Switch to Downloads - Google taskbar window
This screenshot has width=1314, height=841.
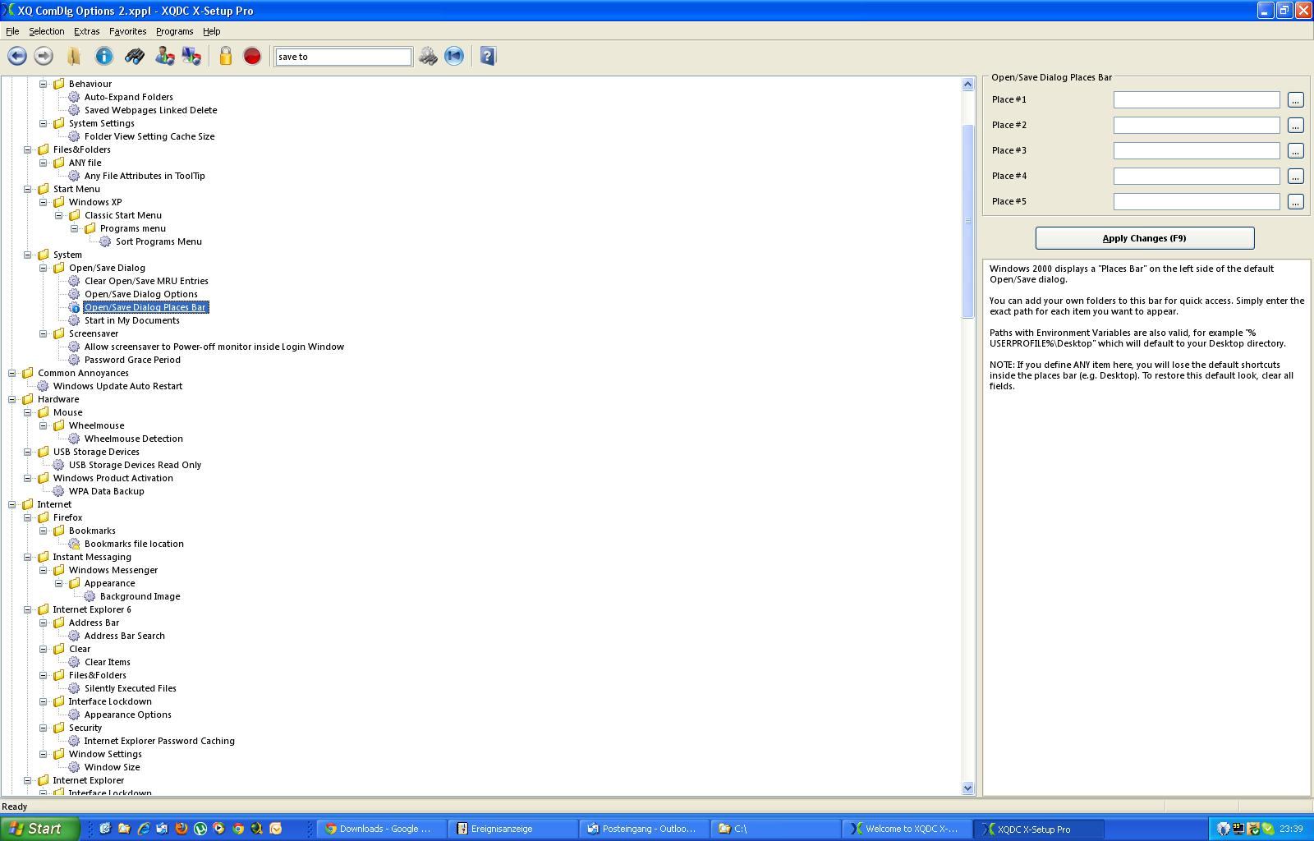(x=382, y=829)
